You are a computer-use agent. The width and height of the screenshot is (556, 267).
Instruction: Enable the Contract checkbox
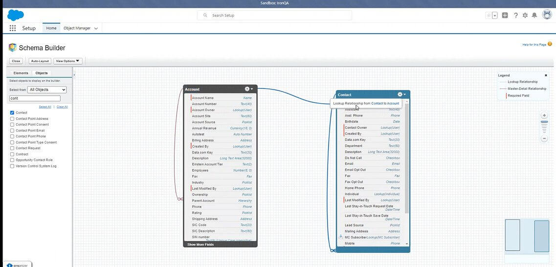pyautogui.click(x=12, y=154)
